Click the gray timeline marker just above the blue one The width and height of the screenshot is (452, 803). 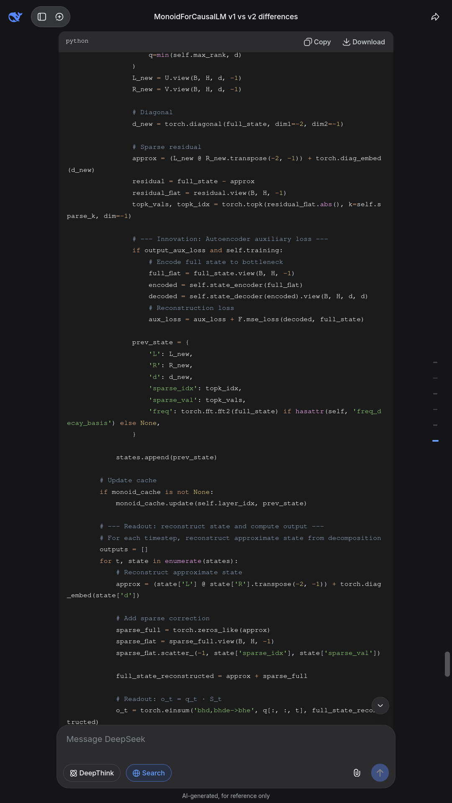point(435,425)
